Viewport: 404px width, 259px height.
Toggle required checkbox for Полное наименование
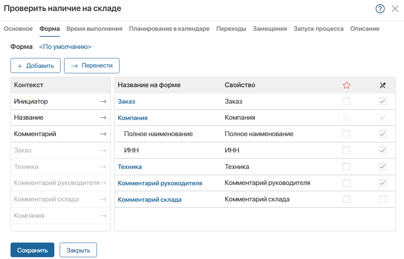[346, 134]
